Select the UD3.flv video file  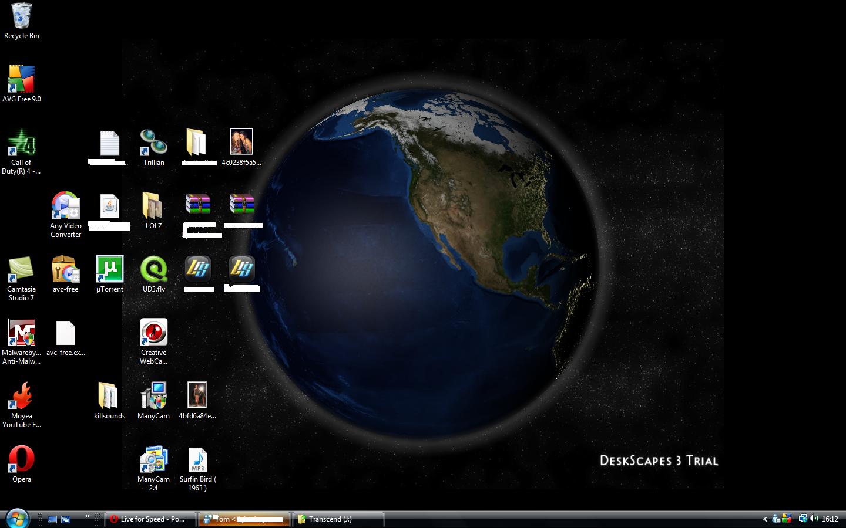(153, 269)
